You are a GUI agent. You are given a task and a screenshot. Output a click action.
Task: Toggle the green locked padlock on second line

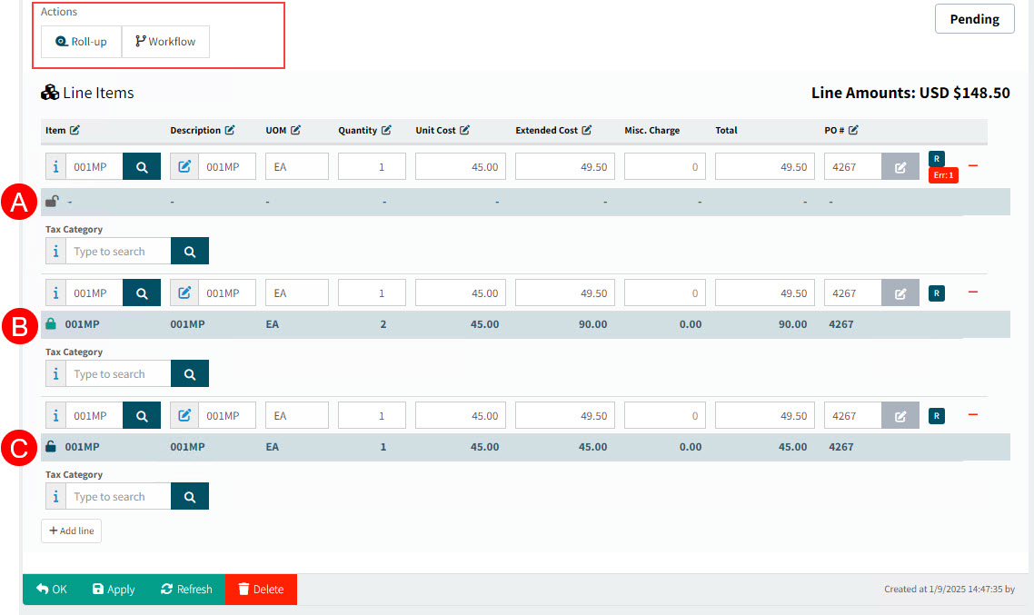click(x=51, y=324)
